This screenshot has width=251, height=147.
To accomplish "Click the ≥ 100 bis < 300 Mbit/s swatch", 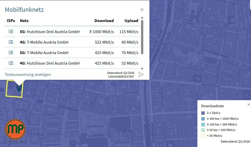I will [203, 125].
